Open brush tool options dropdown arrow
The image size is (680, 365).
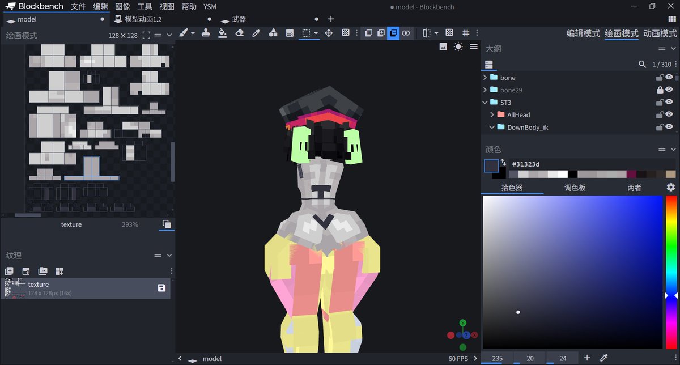pos(193,33)
